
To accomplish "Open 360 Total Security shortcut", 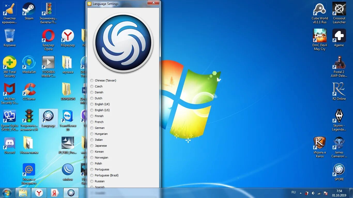I will click(10, 67).
